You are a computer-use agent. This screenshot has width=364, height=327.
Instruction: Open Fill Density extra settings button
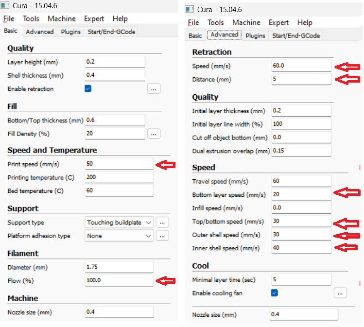[154, 134]
